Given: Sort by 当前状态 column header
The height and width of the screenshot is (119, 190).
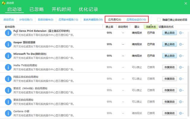Looking at the screenshot, I should pos(151,27).
